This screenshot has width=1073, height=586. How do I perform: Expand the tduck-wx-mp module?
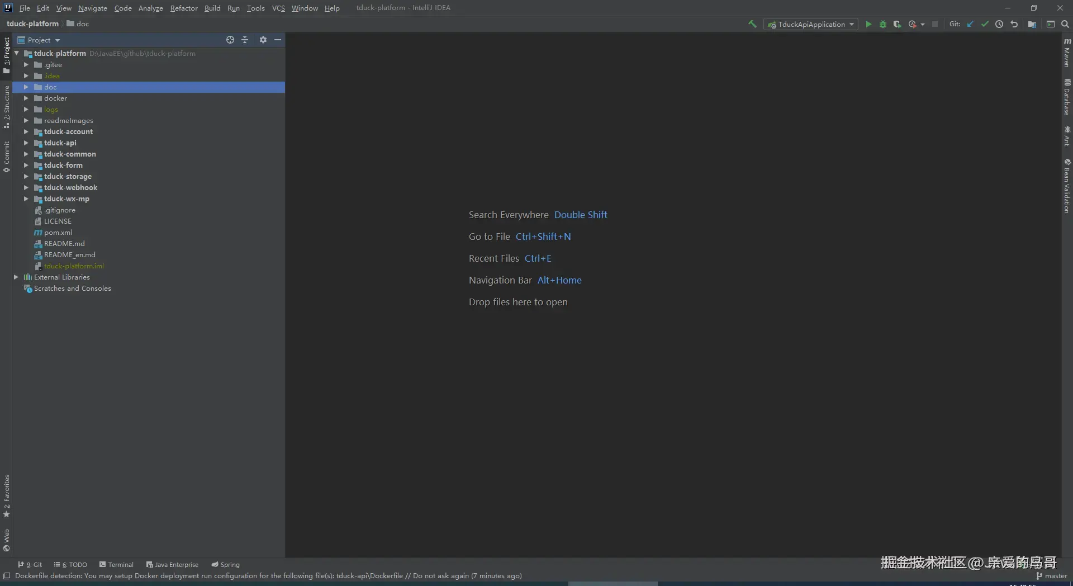[26, 199]
